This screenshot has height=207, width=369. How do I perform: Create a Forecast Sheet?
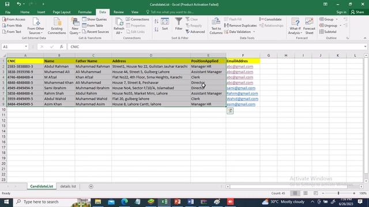pos(309,26)
